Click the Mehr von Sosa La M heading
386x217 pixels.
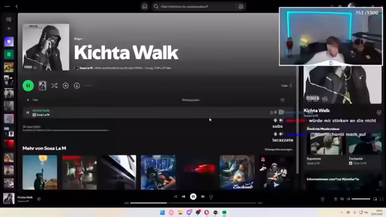[x=44, y=148]
